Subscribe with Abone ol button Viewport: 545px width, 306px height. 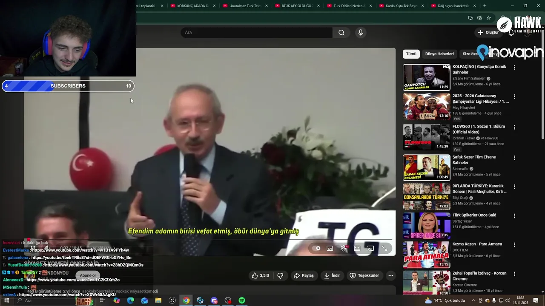(88, 275)
